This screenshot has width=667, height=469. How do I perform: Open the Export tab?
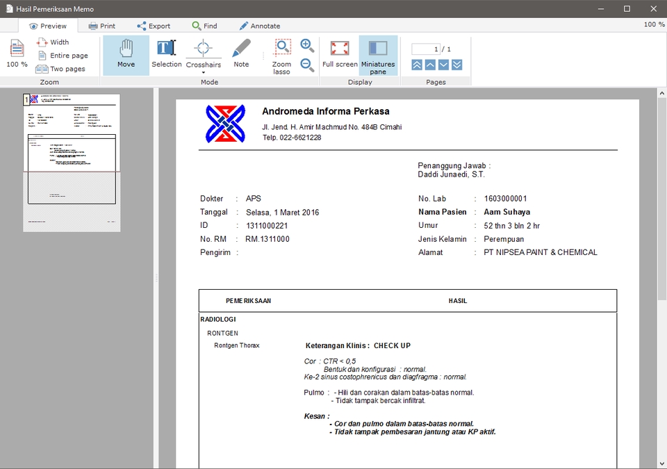point(154,26)
